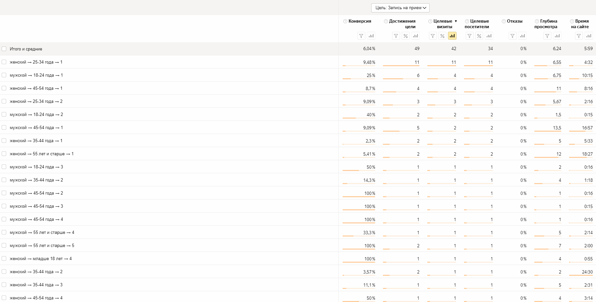Check the Итого и средние row checkbox
This screenshot has height=302, width=596.
pyautogui.click(x=4, y=49)
